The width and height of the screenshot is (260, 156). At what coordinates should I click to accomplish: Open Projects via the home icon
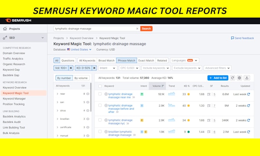point(5,29)
